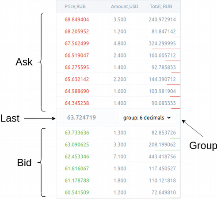The height and width of the screenshot is (199, 217).
Task: Select ask price 65.632142
Action: [77, 79]
